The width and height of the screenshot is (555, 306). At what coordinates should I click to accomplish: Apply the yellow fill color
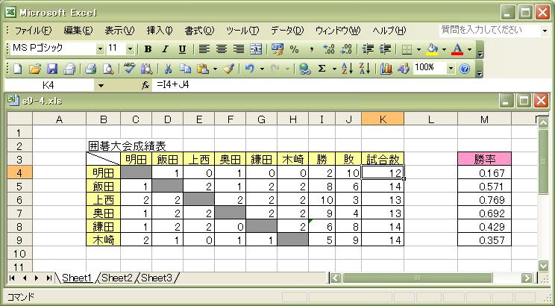(432, 49)
